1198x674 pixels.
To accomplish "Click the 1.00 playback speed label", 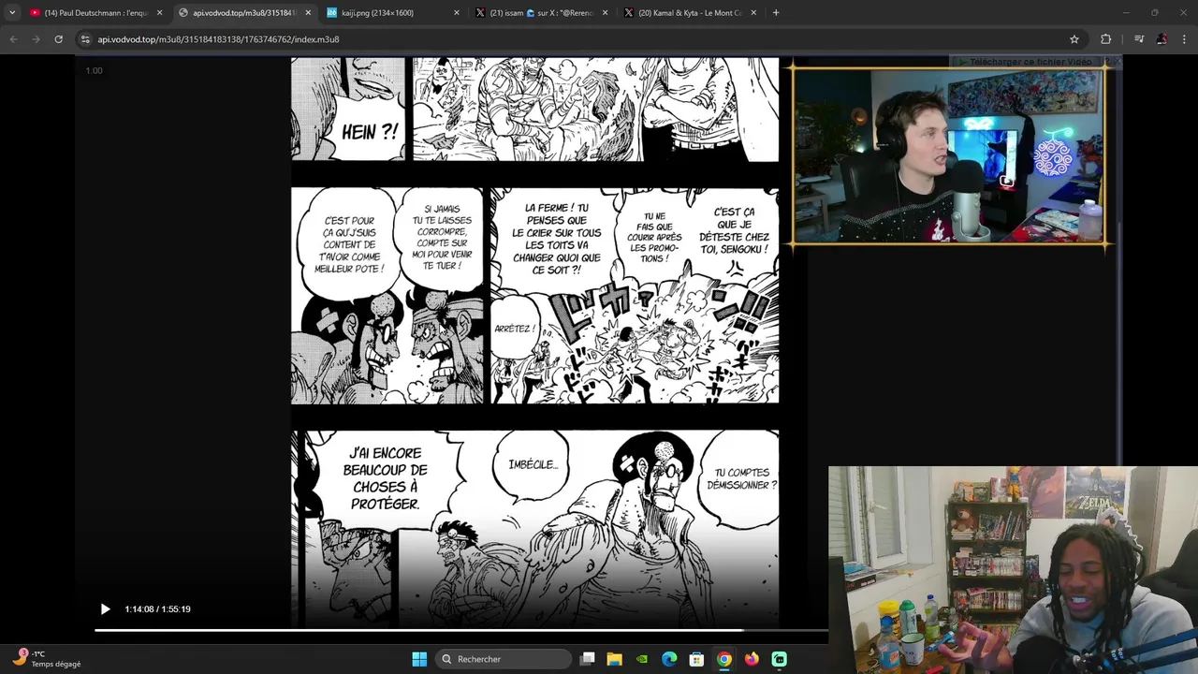I will [94, 70].
